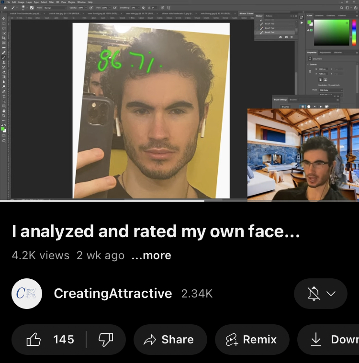The height and width of the screenshot is (363, 359).
Task: Open the Image menu
Action: (x=21, y=2)
